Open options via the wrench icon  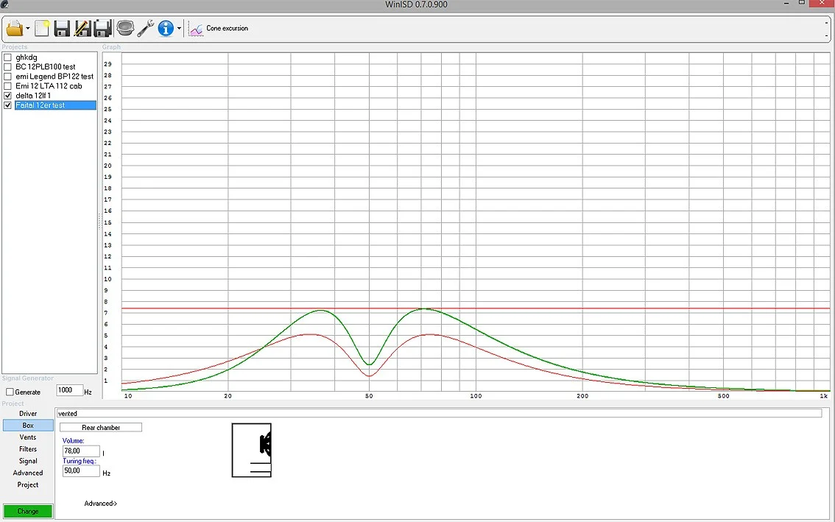[x=145, y=29]
